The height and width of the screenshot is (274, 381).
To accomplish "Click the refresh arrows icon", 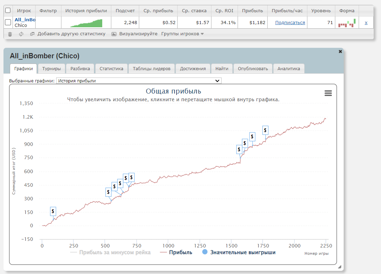I will 21,34.
